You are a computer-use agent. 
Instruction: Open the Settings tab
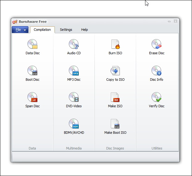pyautogui.click(x=66, y=30)
